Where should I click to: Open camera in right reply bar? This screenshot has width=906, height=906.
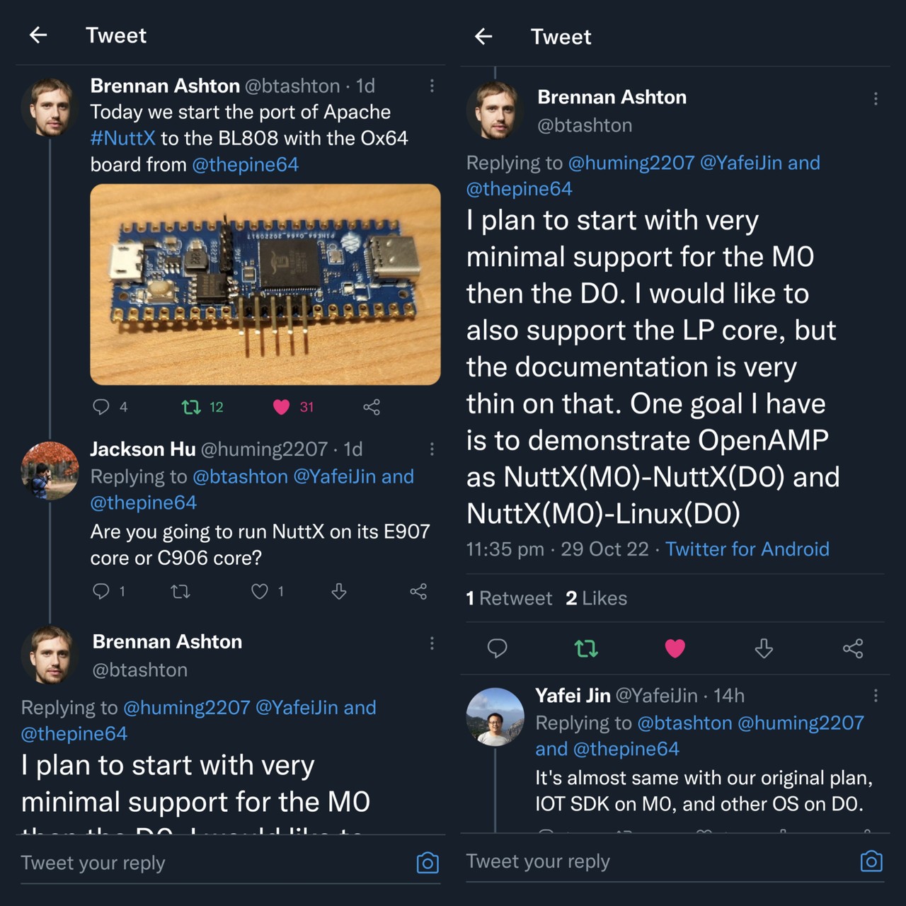point(871,861)
